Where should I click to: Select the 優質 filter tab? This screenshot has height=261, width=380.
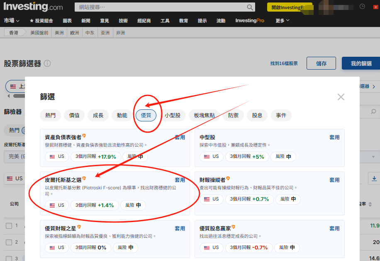146,115
